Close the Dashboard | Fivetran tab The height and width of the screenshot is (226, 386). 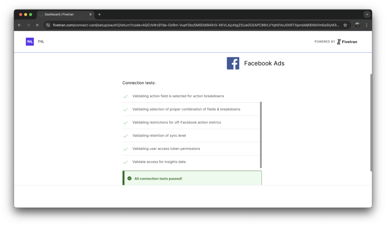[x=90, y=15]
